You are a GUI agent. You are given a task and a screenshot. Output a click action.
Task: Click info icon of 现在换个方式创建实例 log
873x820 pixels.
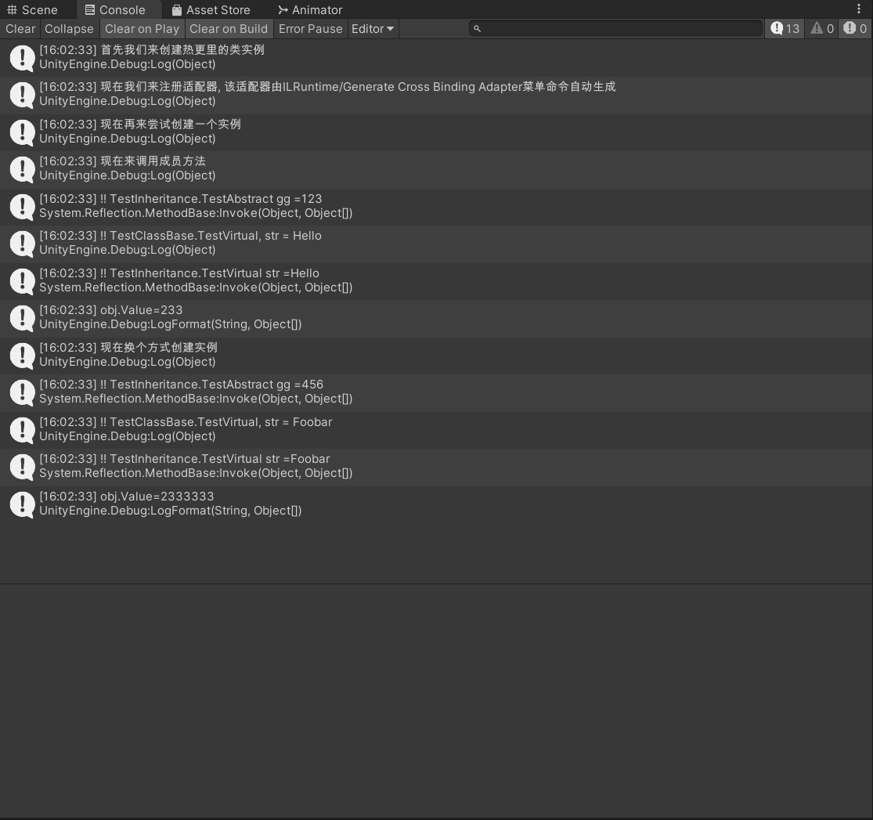coord(22,356)
